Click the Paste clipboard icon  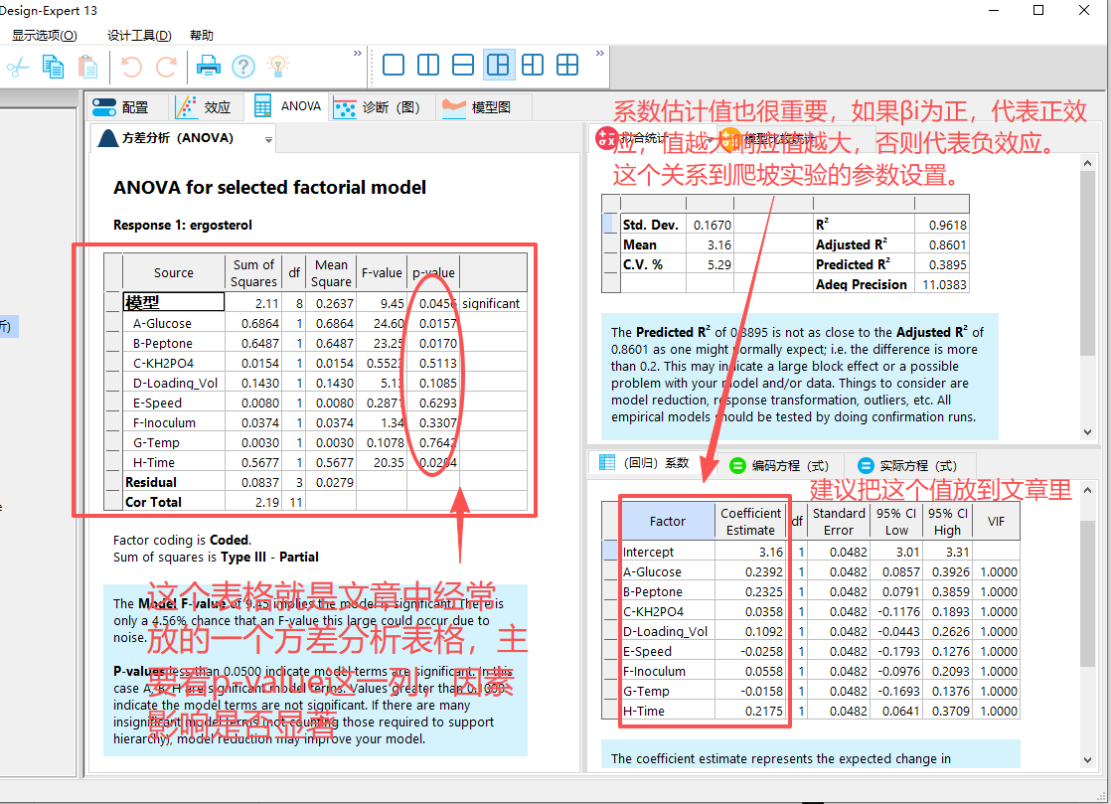pos(87,67)
